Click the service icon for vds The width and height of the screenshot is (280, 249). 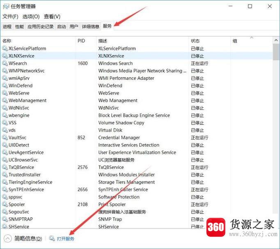pos(5,130)
